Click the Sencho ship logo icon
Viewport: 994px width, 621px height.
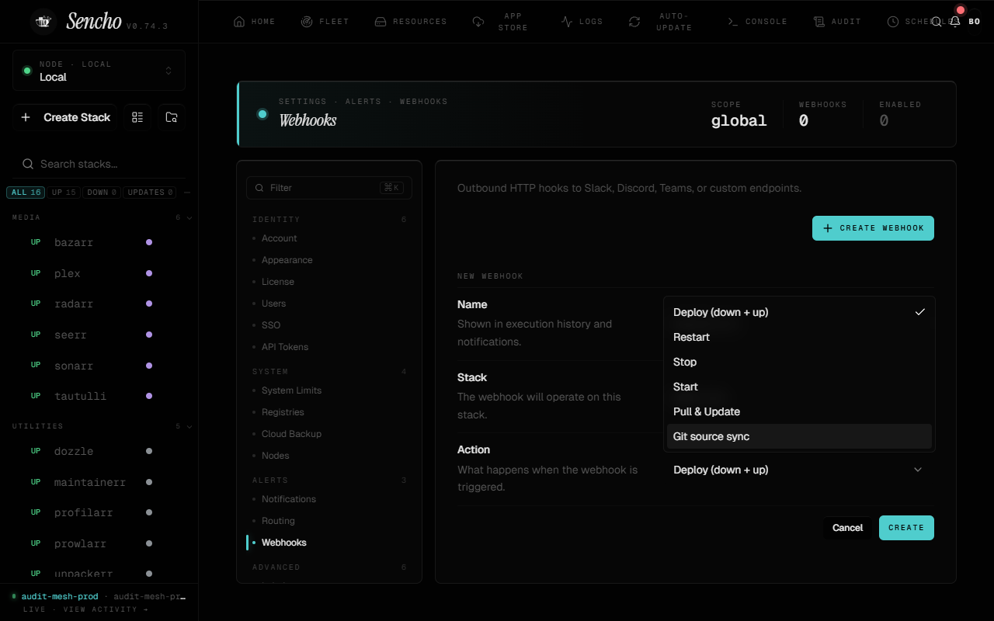point(43,22)
